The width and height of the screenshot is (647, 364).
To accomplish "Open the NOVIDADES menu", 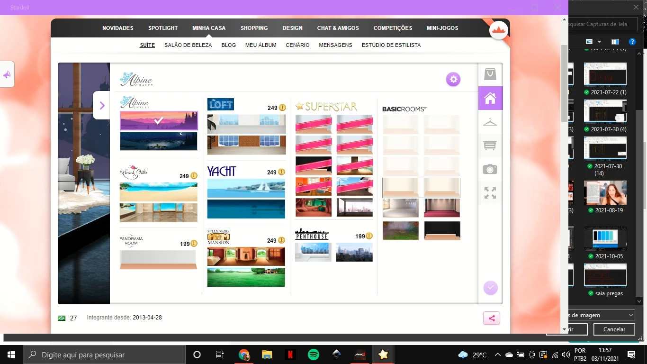I will pos(118,28).
